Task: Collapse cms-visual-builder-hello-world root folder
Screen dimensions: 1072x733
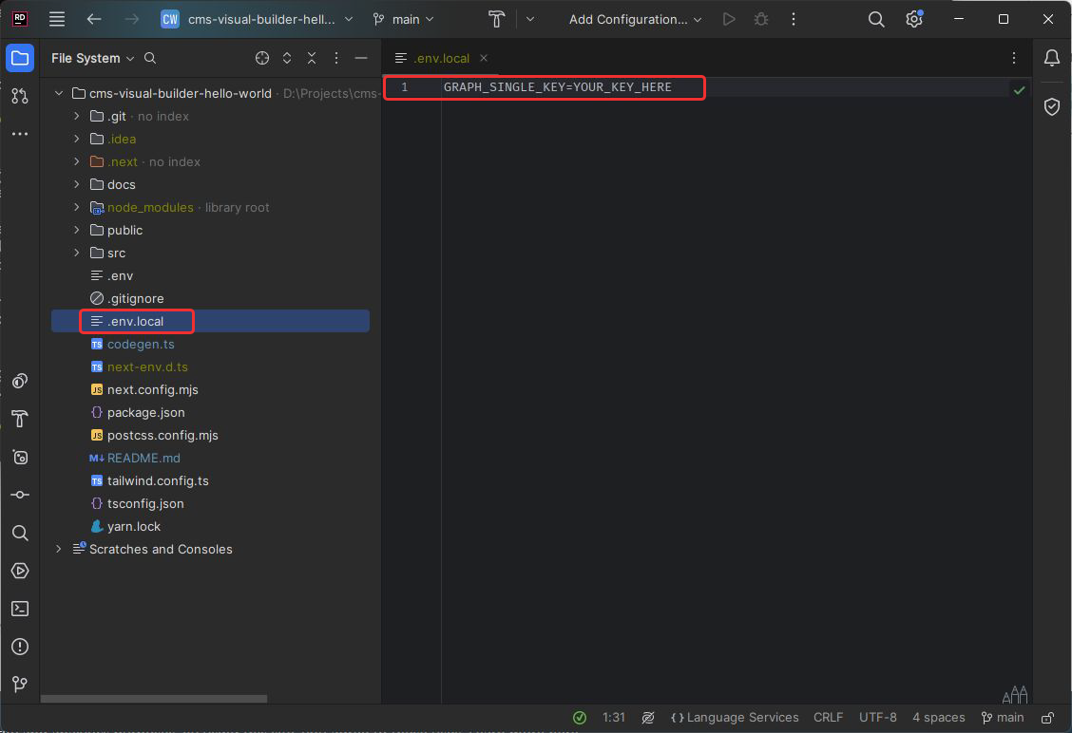Action: [59, 93]
